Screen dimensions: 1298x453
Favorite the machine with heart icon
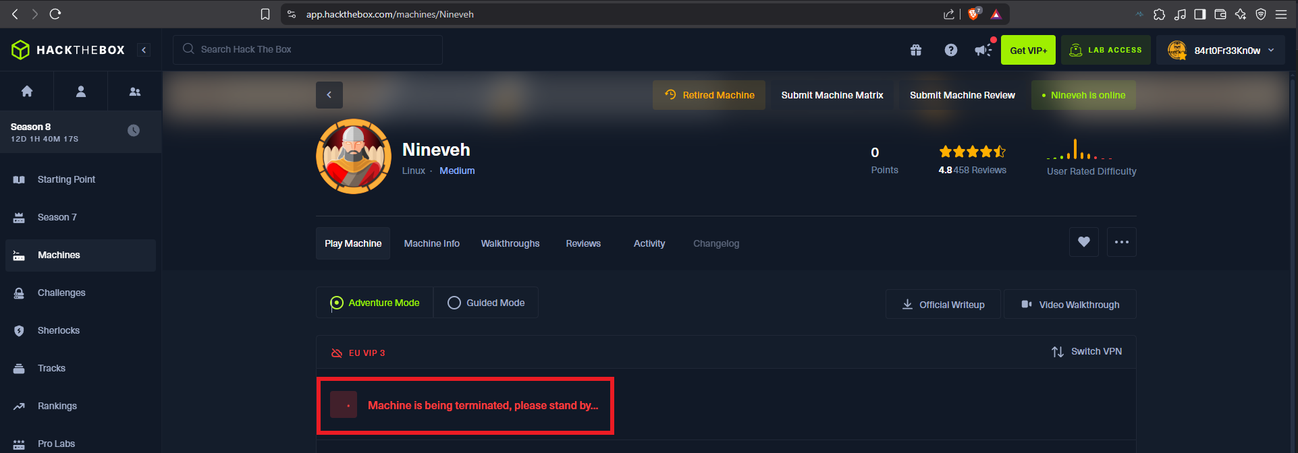click(1084, 242)
